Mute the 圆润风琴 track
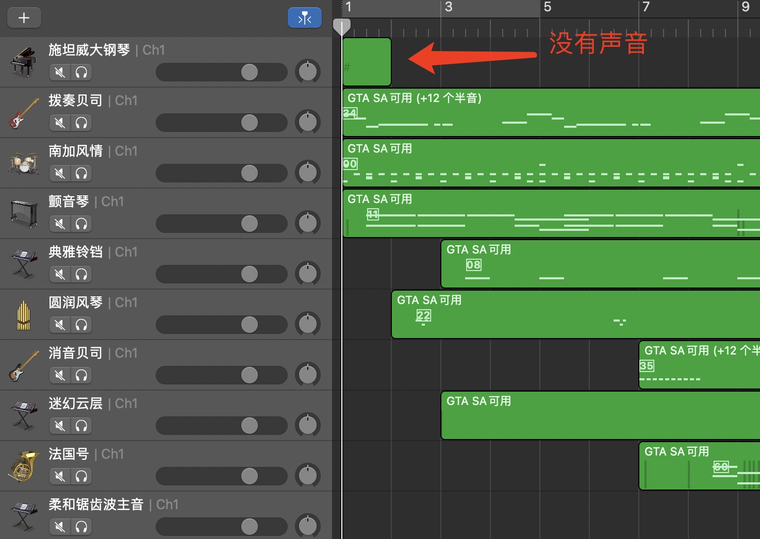This screenshot has height=539, width=760. click(60, 325)
